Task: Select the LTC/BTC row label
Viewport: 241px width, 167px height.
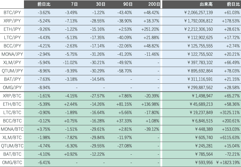Action: [12, 112]
